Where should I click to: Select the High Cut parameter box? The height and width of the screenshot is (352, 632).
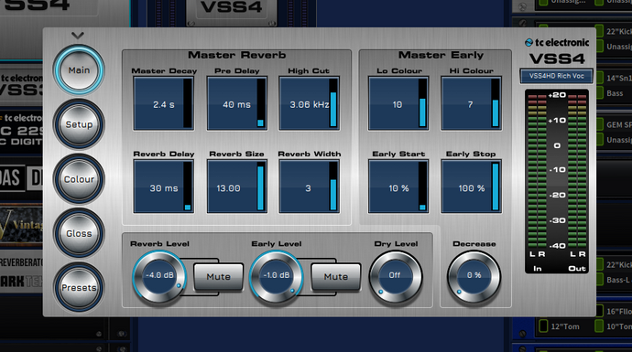point(310,104)
